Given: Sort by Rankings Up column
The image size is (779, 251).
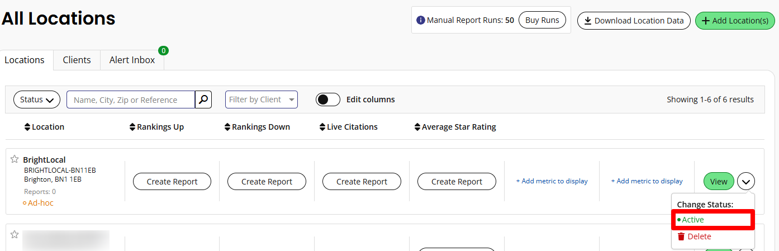Looking at the screenshot, I should point(132,127).
